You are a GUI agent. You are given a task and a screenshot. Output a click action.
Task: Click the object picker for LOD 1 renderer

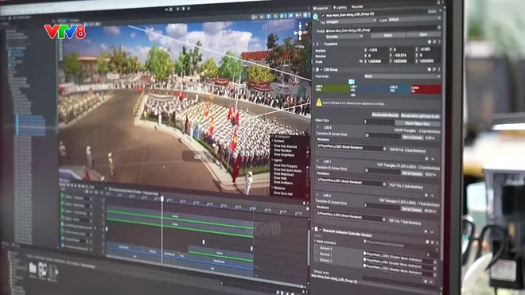[x=384, y=184]
